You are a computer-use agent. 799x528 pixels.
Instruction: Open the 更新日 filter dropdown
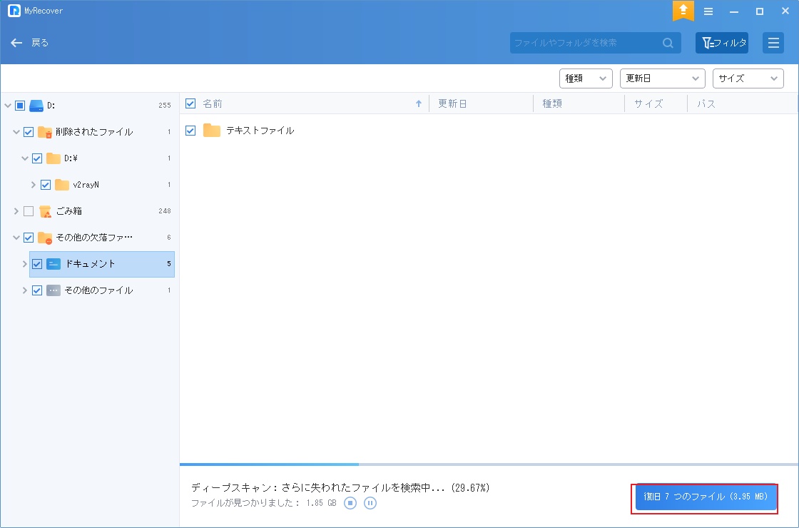pyautogui.click(x=662, y=78)
